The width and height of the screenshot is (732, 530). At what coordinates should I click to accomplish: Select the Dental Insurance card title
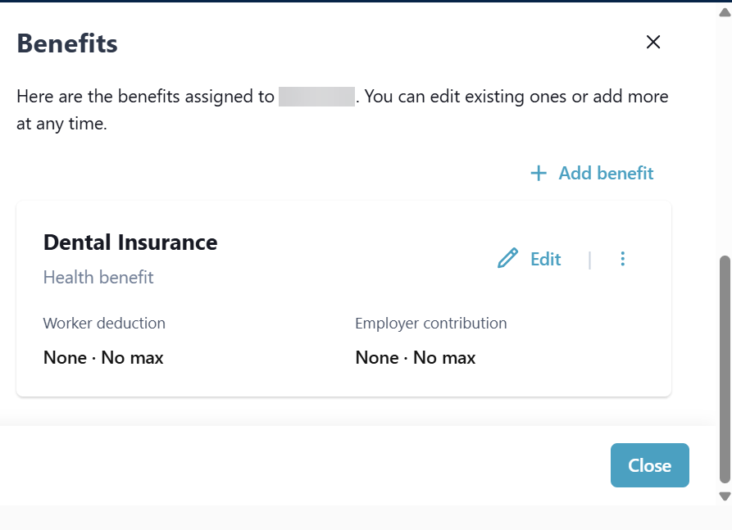130,242
